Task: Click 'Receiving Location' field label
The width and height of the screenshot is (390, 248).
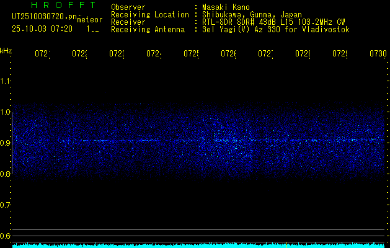Action: coord(150,15)
